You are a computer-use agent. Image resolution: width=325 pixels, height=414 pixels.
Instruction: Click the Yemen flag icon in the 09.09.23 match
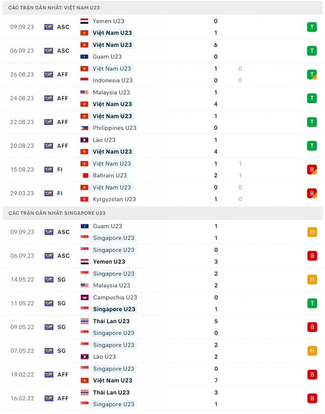84,21
